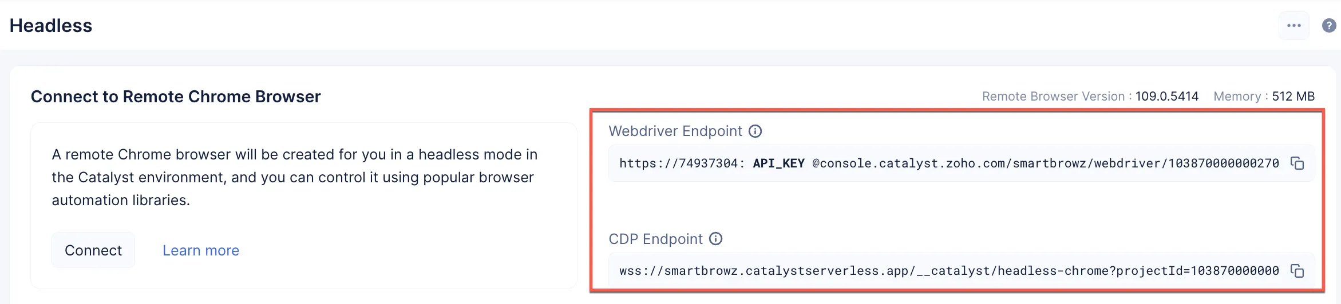Click the Webdriver Endpoint label text
Screen dimensions: 1341x304
pyautogui.click(x=675, y=131)
